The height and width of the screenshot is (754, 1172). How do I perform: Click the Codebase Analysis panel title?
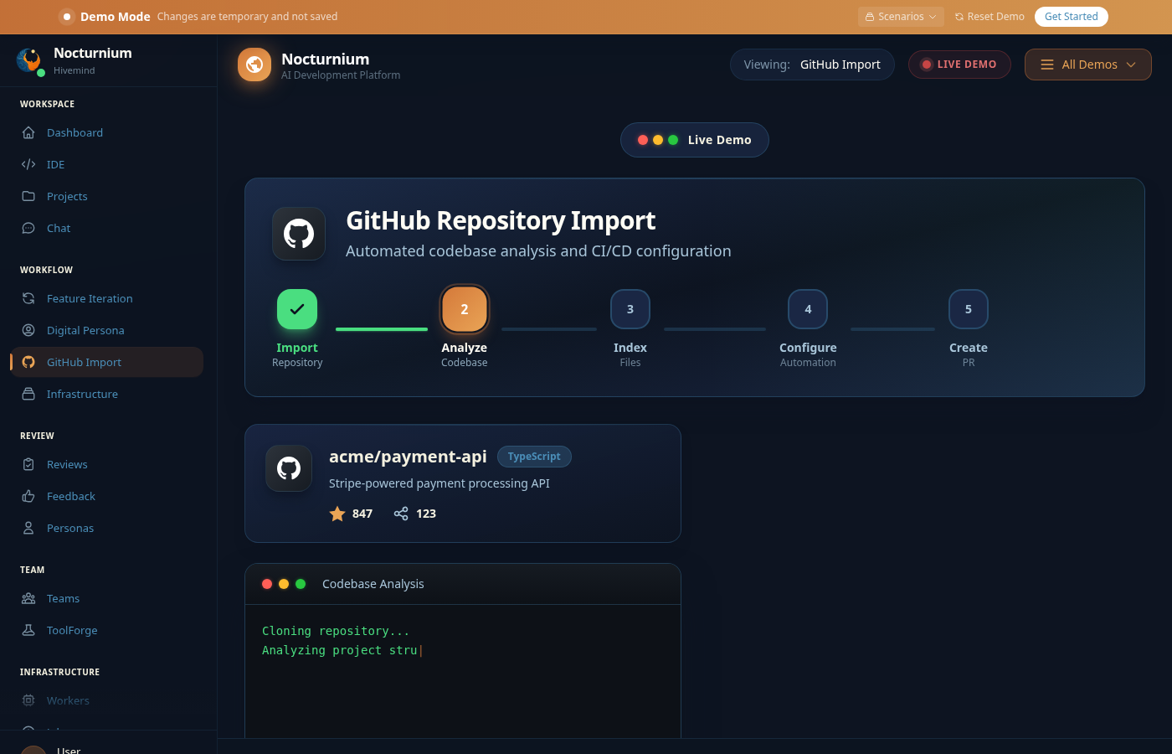[373, 584]
